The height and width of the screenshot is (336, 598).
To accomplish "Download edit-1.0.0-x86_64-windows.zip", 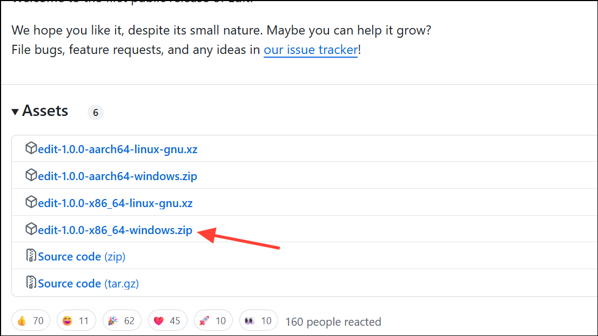I will 115,229.
